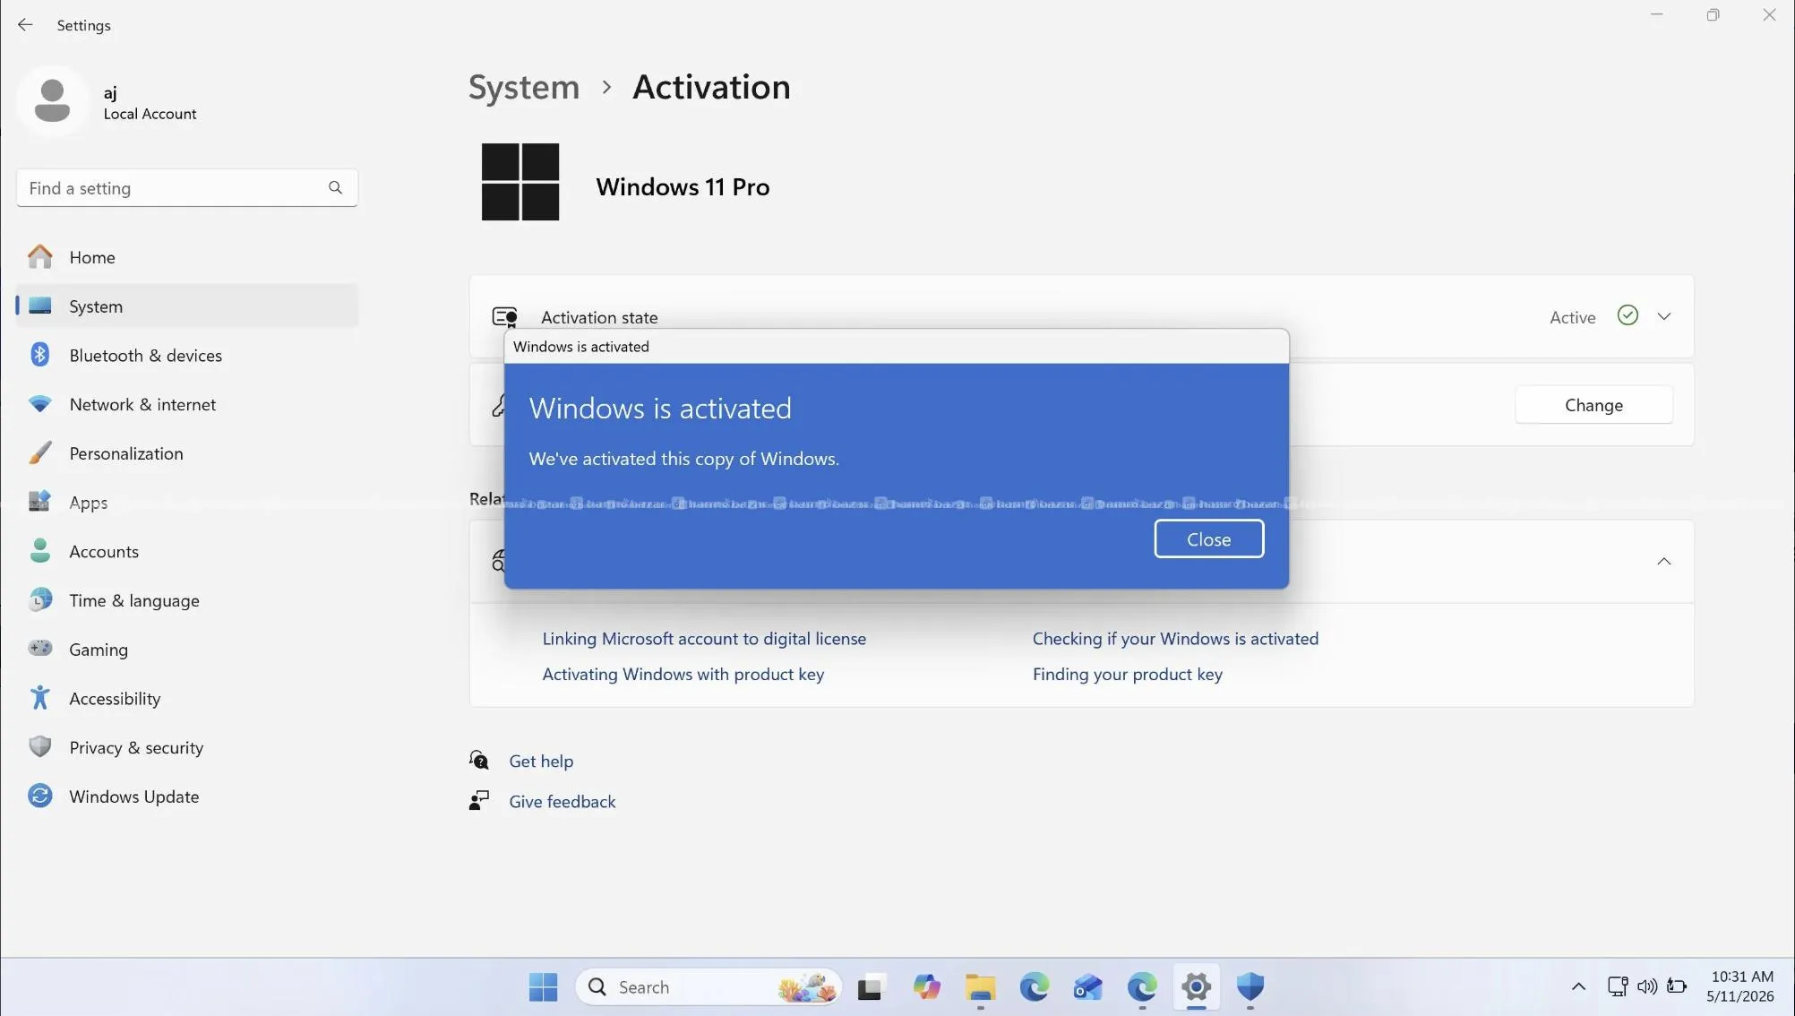Select System in the settings sidebar

point(187,306)
